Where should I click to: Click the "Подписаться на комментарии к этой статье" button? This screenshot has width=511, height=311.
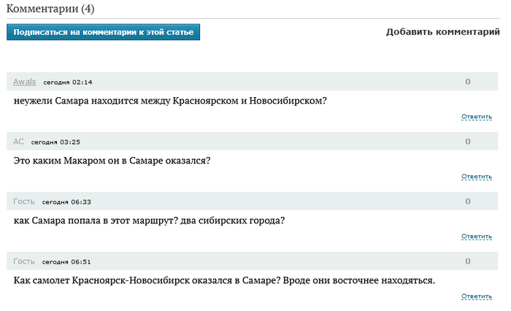103,32
